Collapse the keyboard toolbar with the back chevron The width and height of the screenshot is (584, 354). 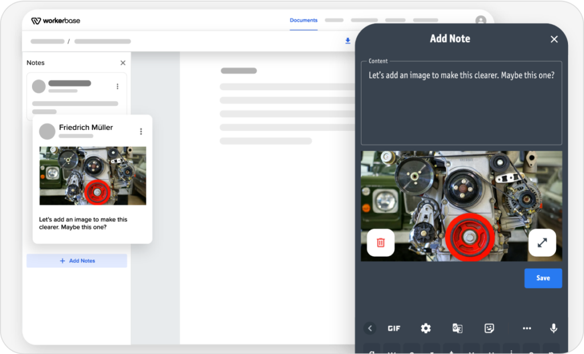pos(370,328)
